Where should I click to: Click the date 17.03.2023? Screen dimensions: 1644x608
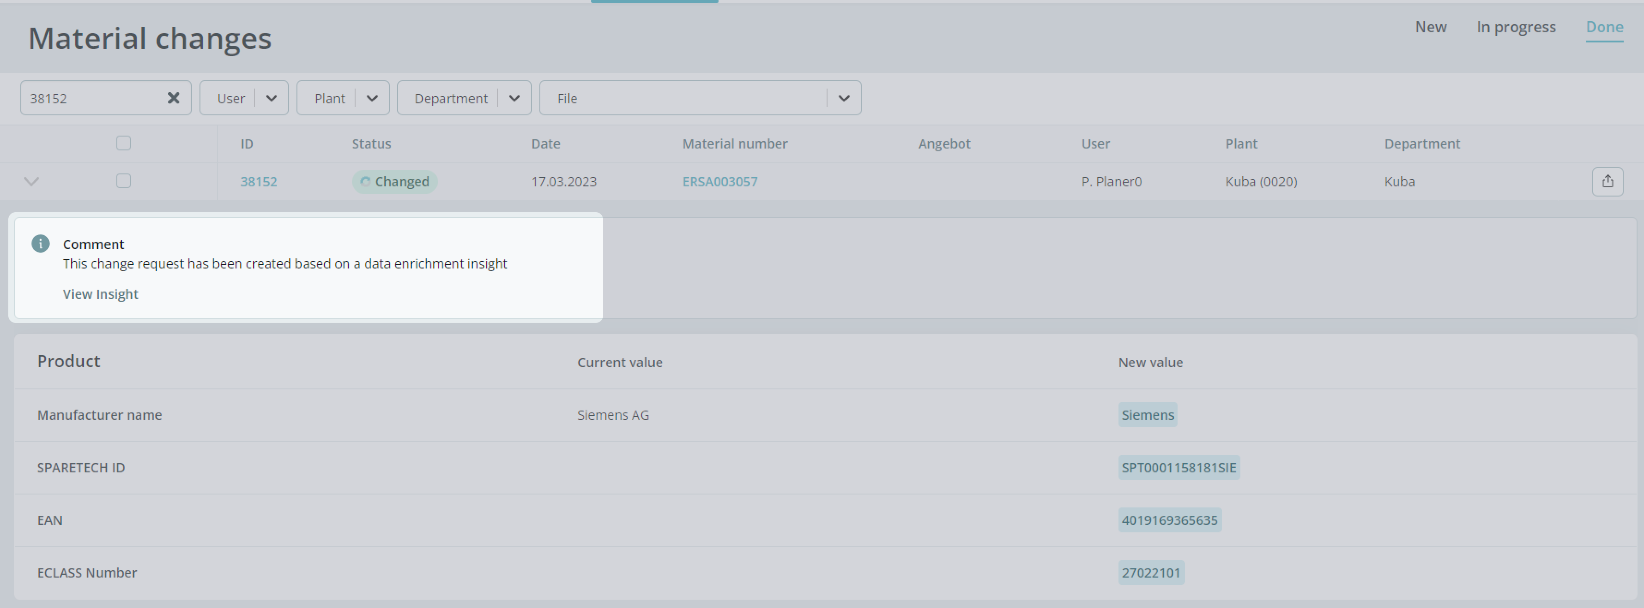pos(563,182)
